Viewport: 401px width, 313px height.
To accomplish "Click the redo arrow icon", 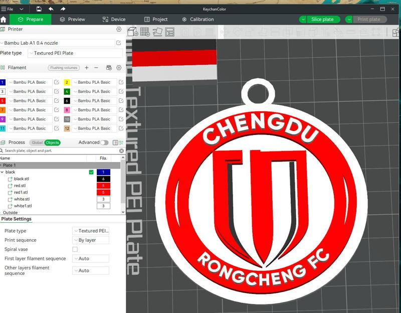I will (63, 9).
